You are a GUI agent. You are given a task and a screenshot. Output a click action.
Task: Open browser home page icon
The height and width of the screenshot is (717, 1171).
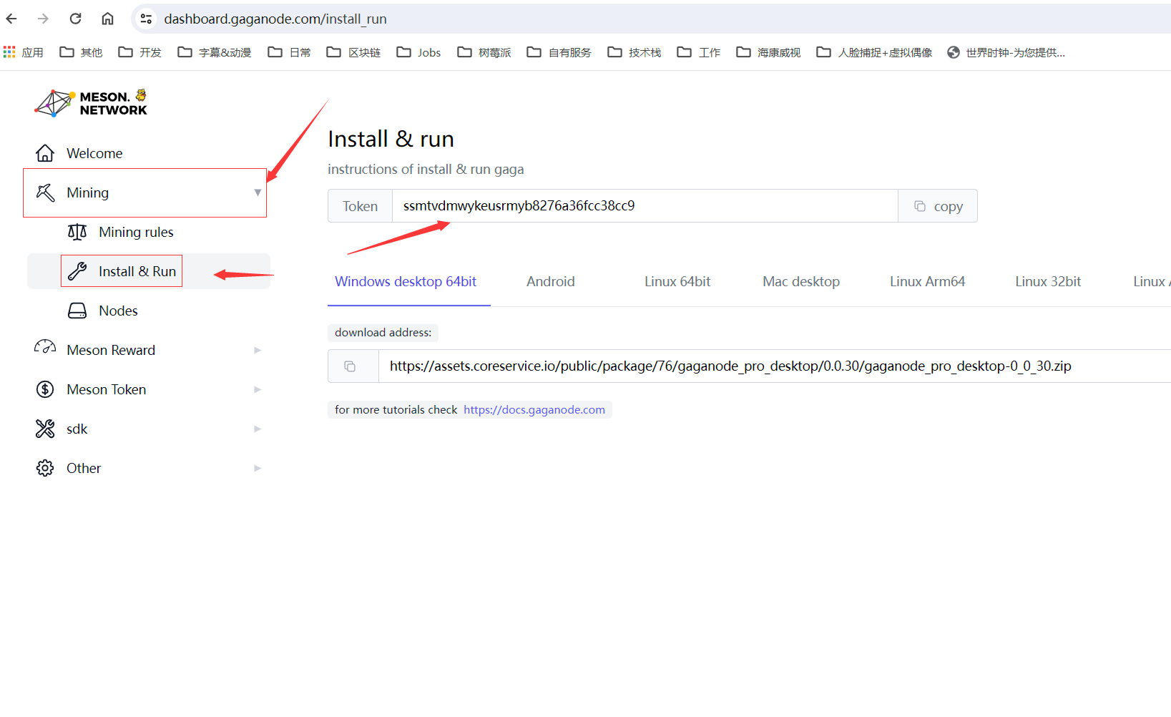point(107,19)
